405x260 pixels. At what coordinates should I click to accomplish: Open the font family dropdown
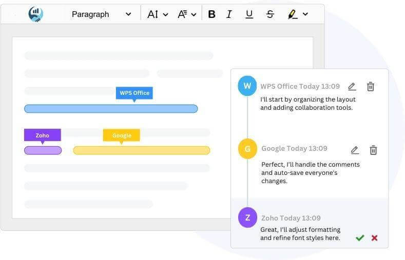[x=187, y=14]
